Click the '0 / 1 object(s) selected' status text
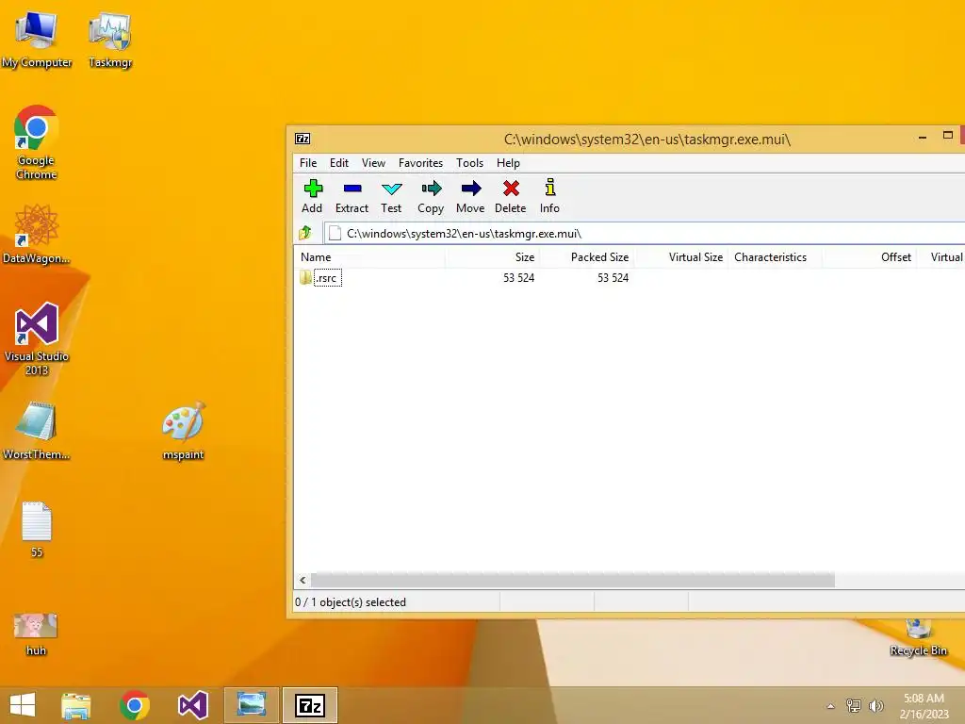 pos(351,602)
